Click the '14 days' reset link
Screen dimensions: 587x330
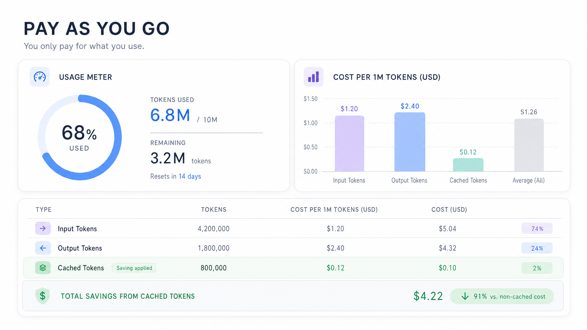point(190,176)
